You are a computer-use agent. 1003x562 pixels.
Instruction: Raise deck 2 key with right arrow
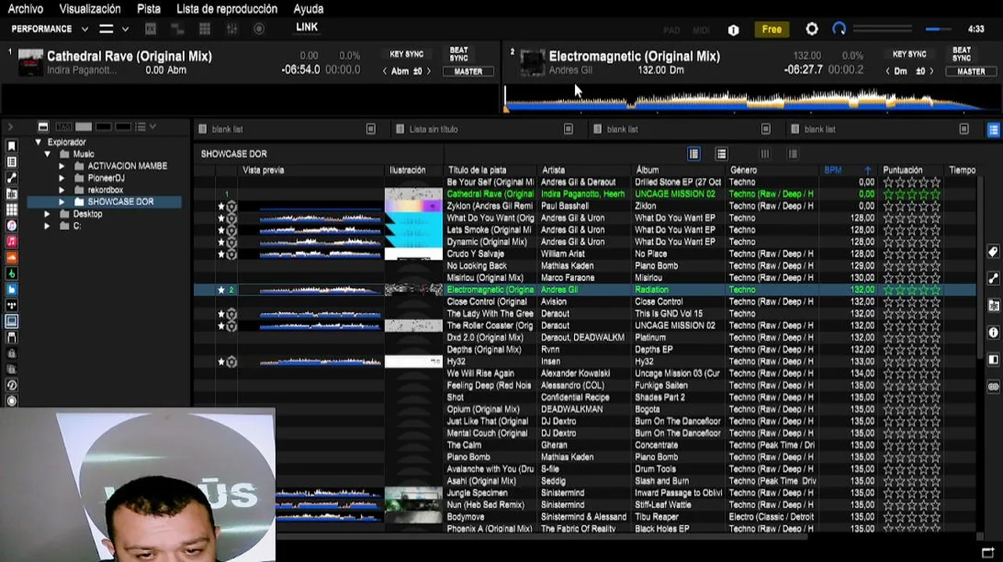point(931,71)
